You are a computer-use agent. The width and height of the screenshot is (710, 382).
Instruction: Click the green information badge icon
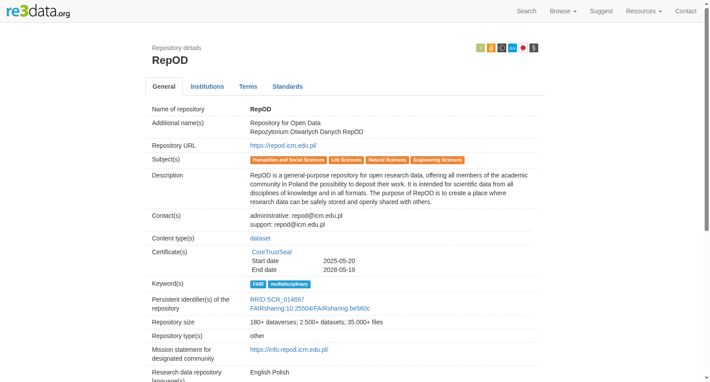click(481, 48)
